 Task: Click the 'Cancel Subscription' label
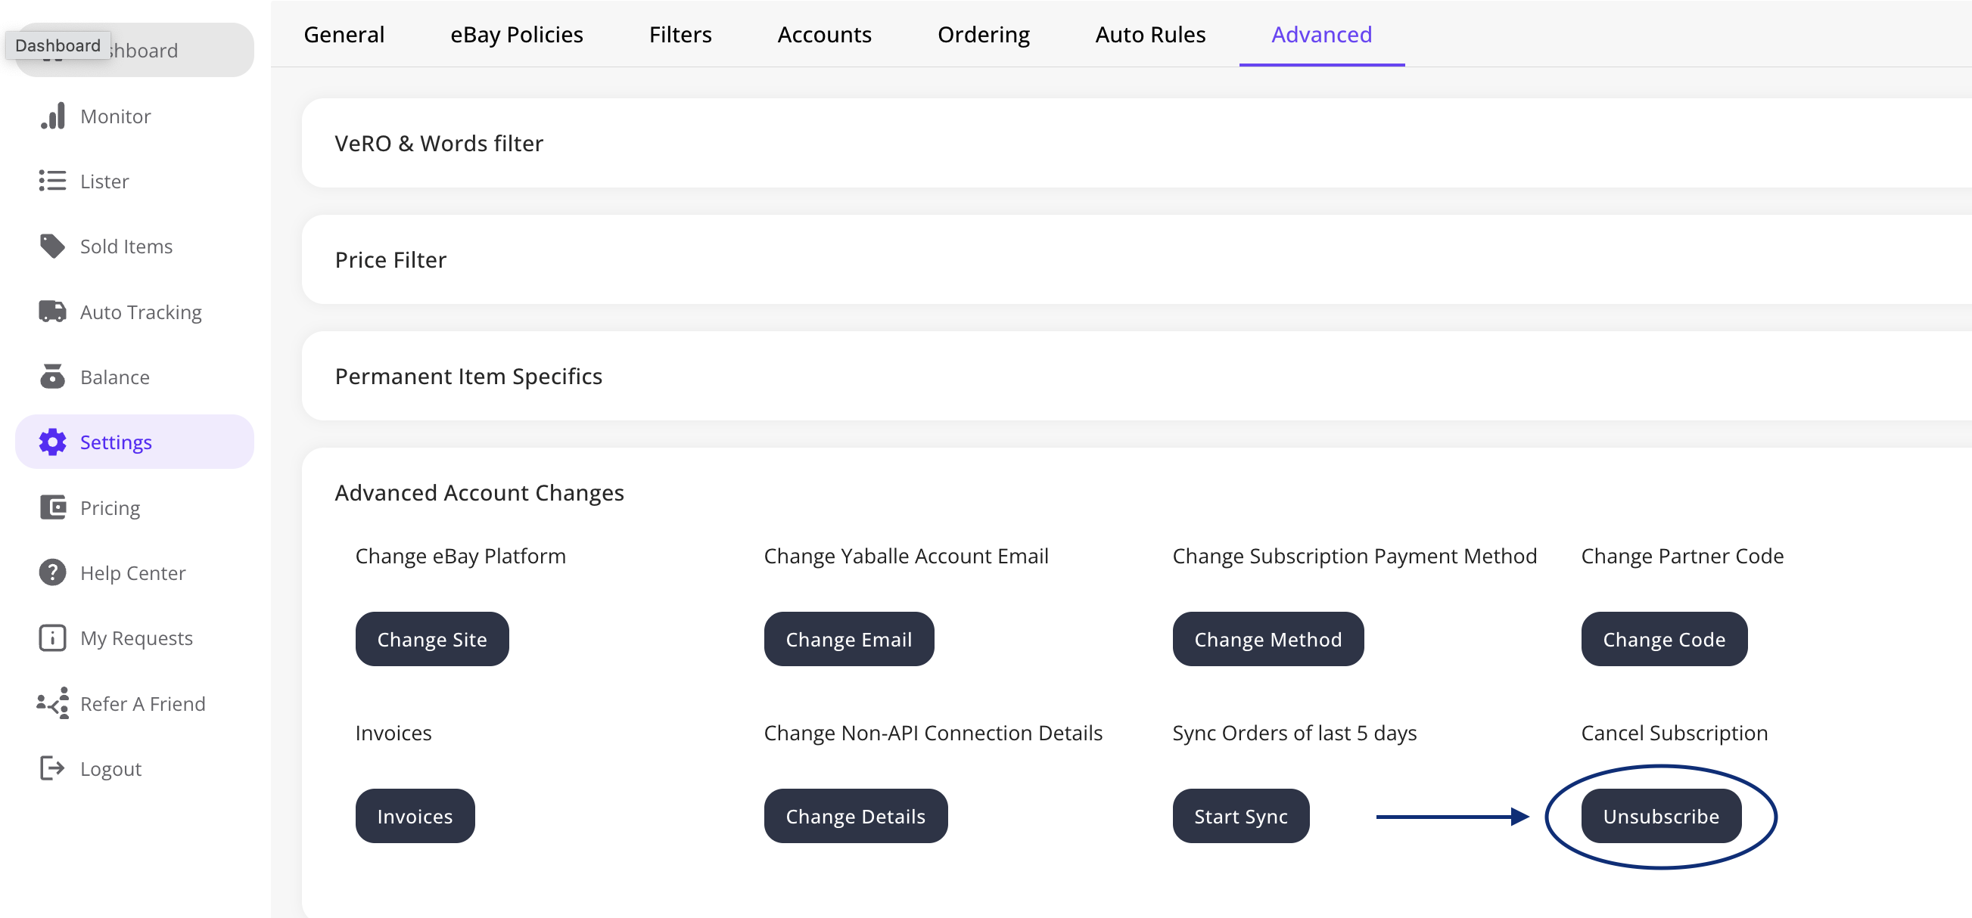coord(1674,733)
